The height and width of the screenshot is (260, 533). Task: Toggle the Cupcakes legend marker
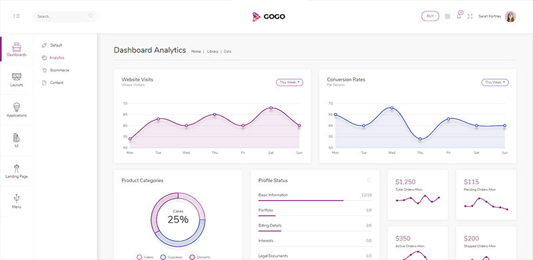pos(163,257)
